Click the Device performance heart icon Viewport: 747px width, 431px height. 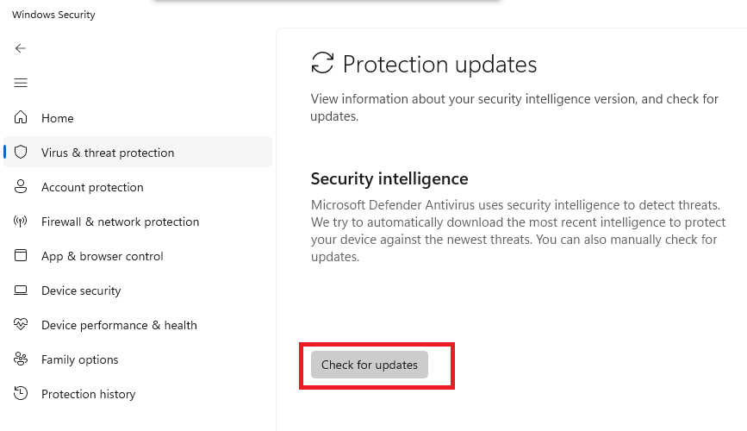coord(21,324)
